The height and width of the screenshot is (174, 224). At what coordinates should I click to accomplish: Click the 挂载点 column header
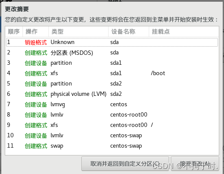[x=184, y=32]
